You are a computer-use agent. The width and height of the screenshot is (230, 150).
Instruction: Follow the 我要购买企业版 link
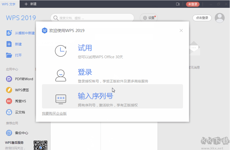[x=54, y=114]
